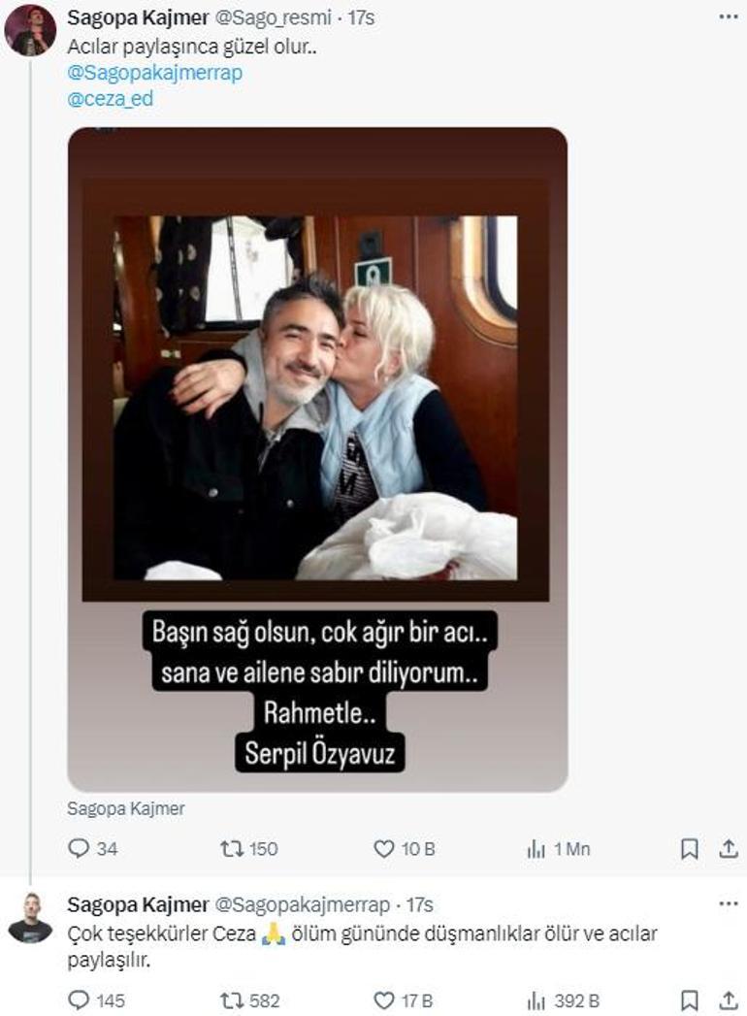Screen dimensions: 747x1016
Task: Like the first tweet with 10 B likes
Action: (x=384, y=849)
